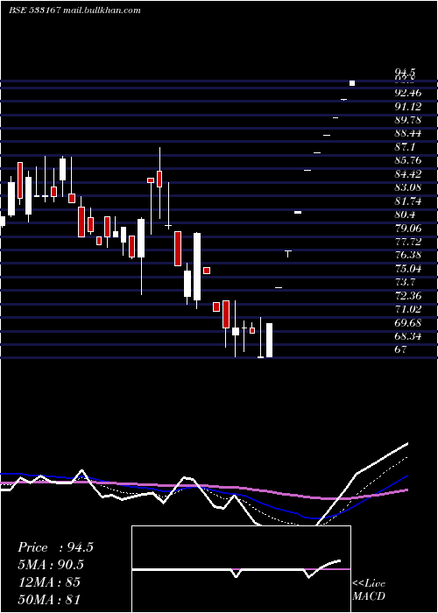Click the 80.4 price axis label
Viewport: 438px width, 613px height.
(405, 215)
